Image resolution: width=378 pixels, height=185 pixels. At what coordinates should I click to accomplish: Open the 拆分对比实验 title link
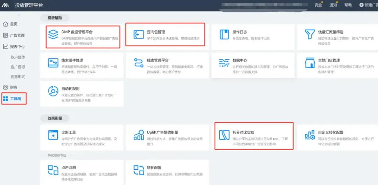point(243,132)
